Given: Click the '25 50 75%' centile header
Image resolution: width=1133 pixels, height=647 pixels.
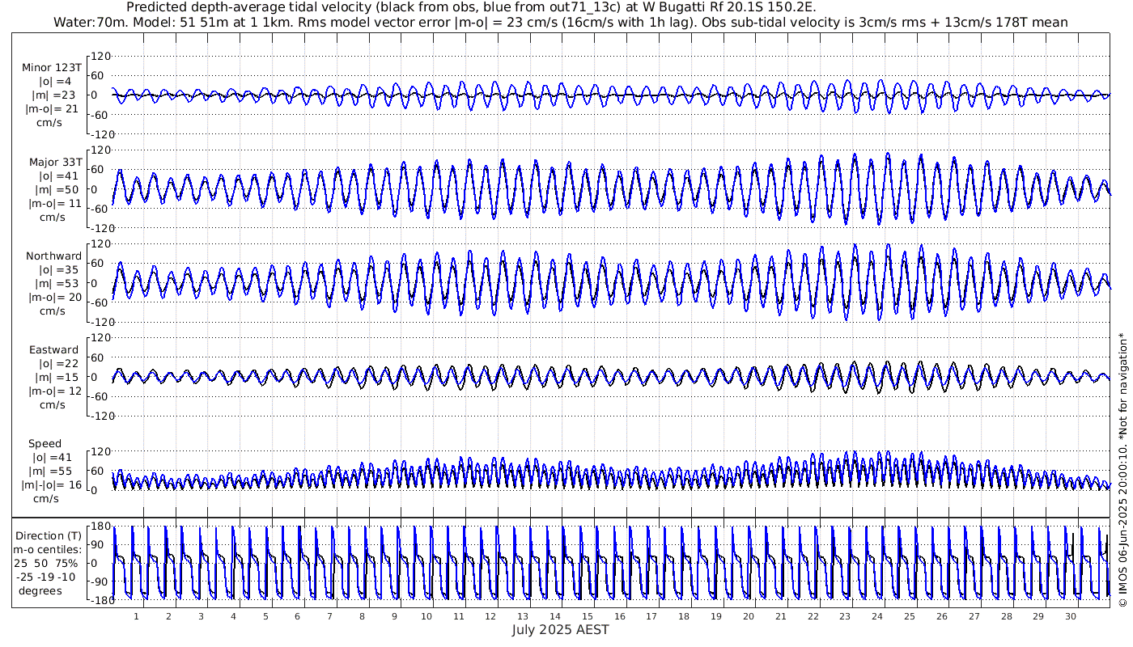Looking at the screenshot, I should [x=45, y=564].
